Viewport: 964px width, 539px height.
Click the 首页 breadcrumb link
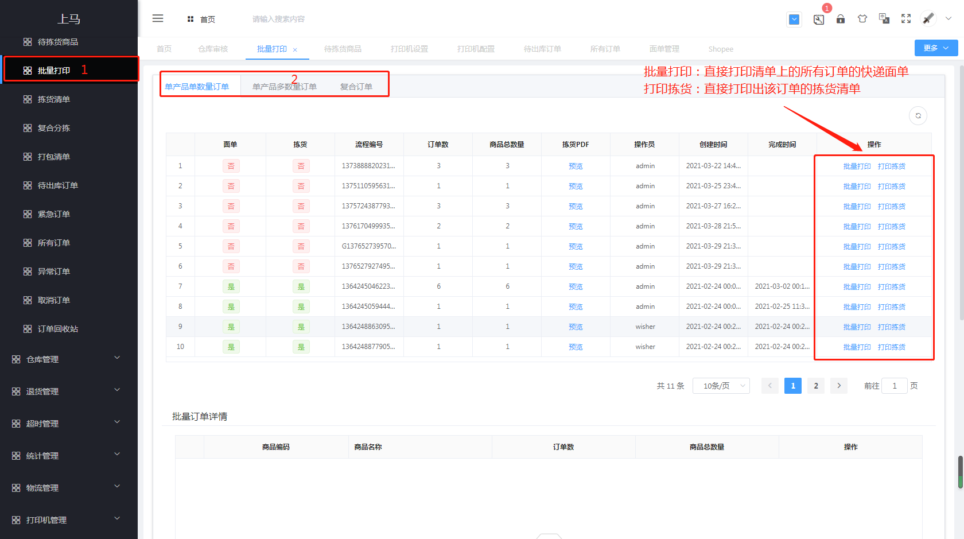(x=208, y=20)
